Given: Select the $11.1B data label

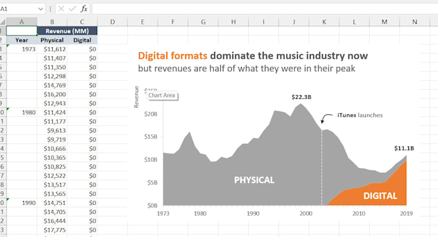Looking at the screenshot, I should point(404,148).
